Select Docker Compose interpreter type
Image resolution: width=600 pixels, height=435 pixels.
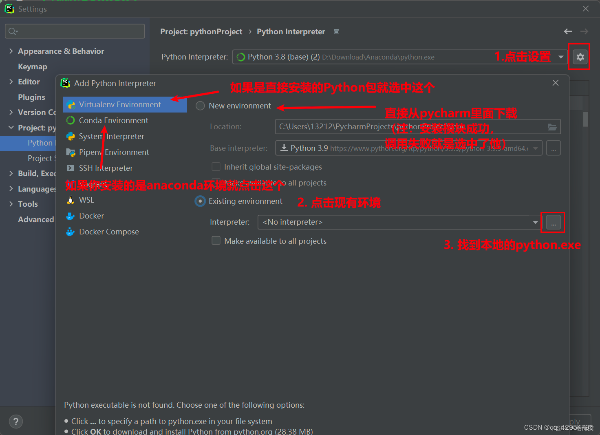pyautogui.click(x=125, y=232)
